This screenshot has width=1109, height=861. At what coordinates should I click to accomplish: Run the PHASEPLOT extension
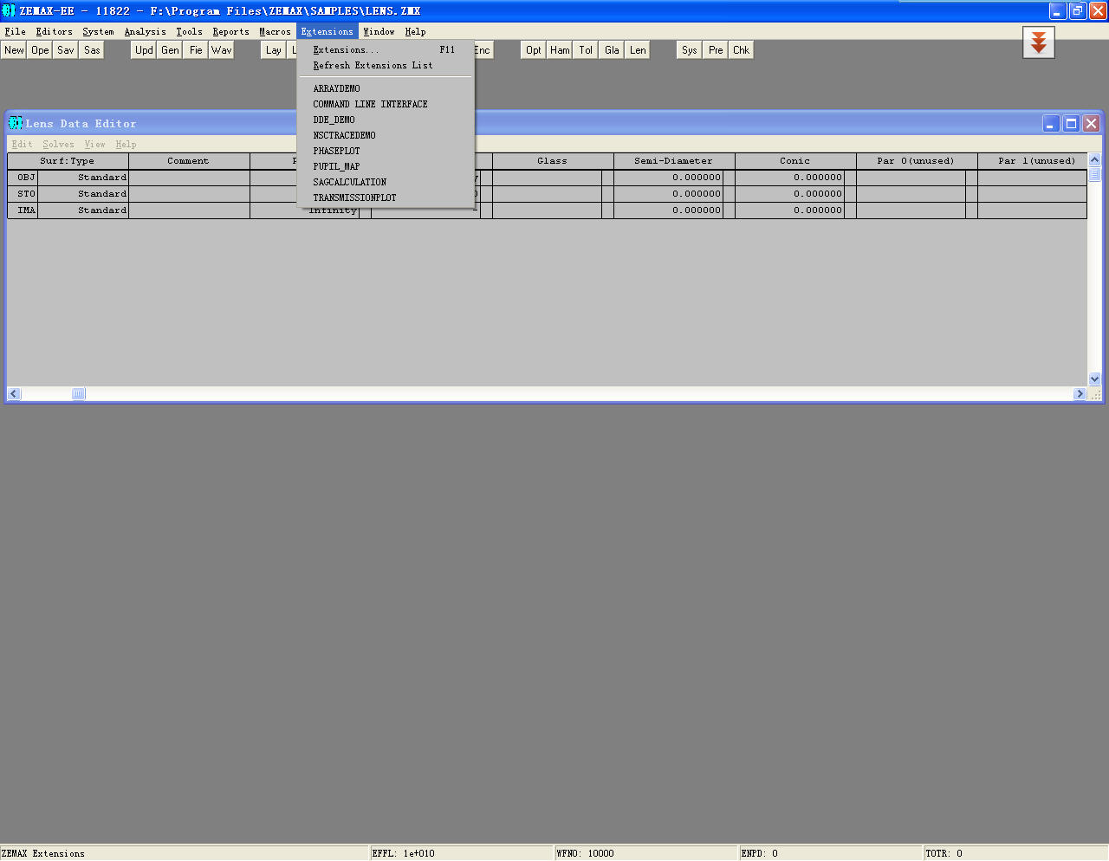(385, 151)
